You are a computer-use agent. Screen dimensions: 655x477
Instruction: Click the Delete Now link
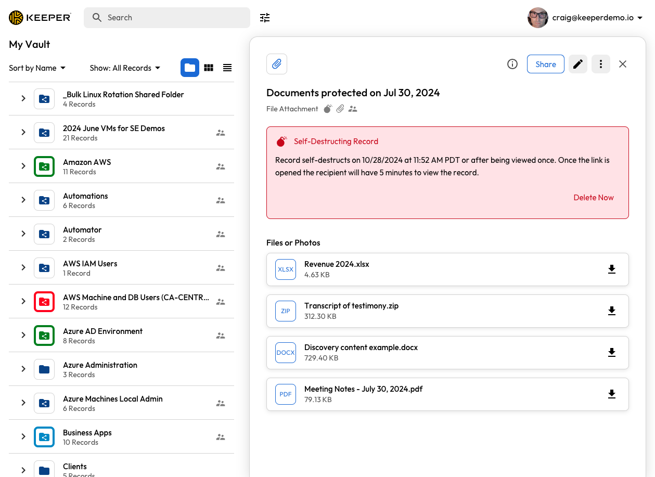click(594, 198)
